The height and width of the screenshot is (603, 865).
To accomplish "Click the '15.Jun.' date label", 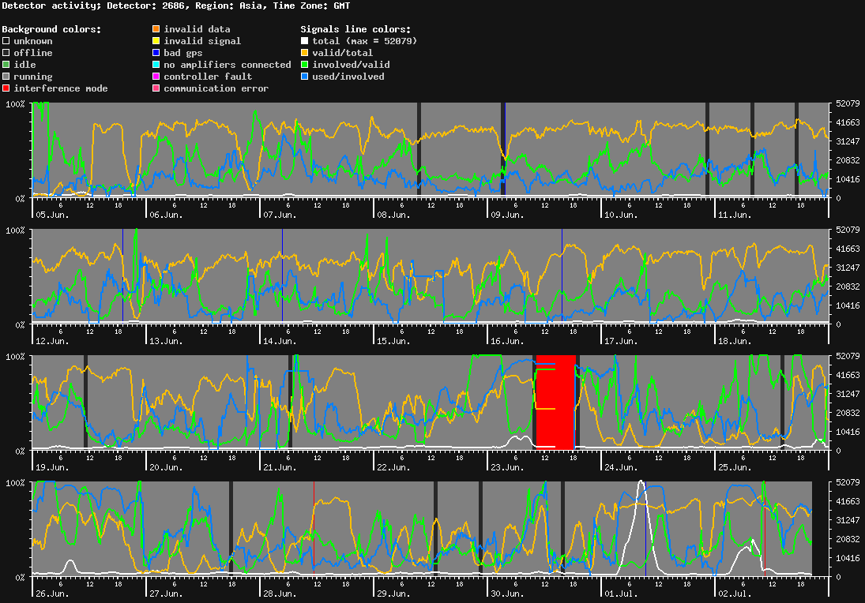I will point(394,341).
